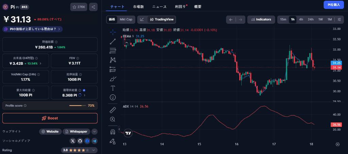Viewport: 348px width, 154px height.
Task: Expand the Rating 3.8 dropdown
Action: click(79, 150)
